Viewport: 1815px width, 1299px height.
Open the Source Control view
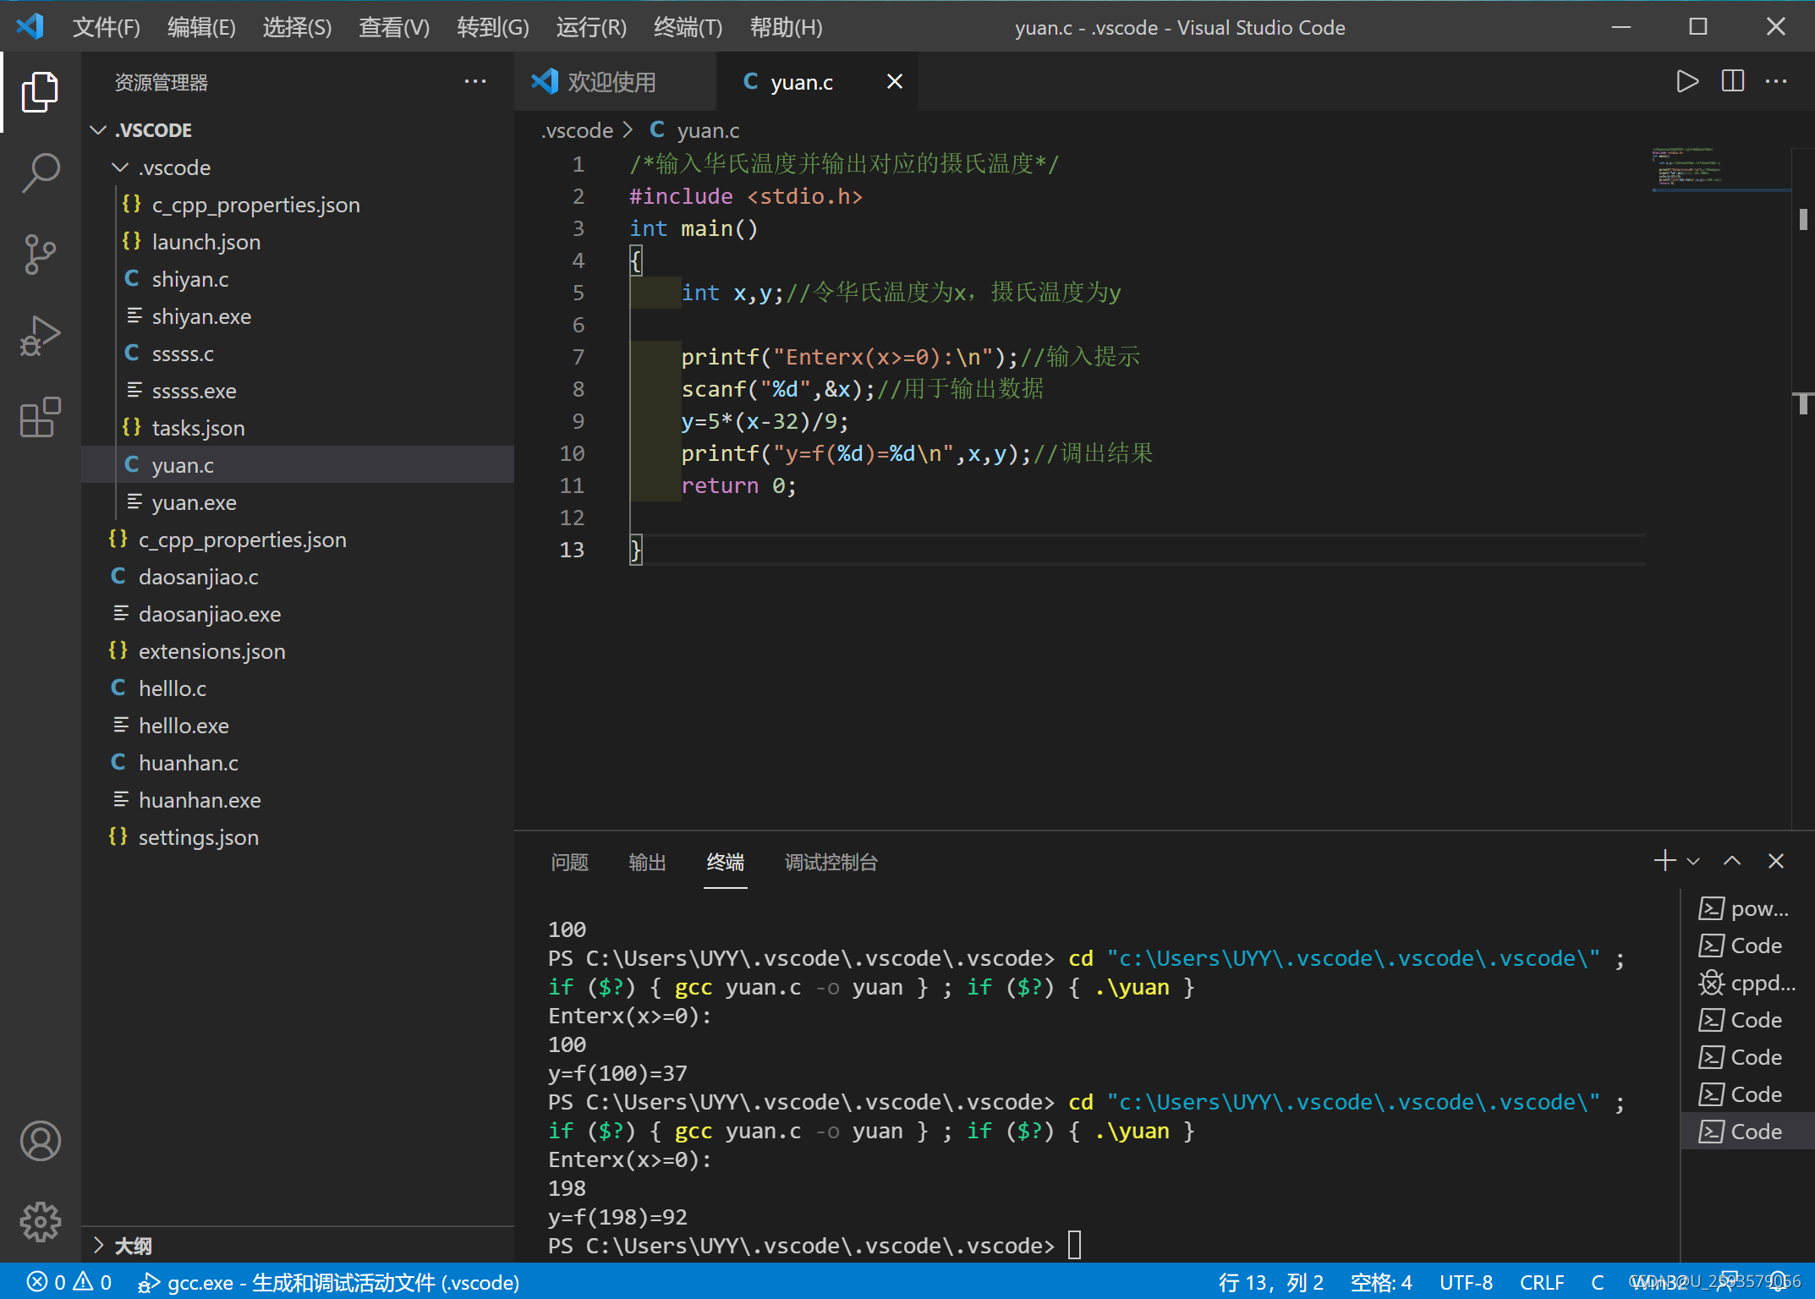40,254
